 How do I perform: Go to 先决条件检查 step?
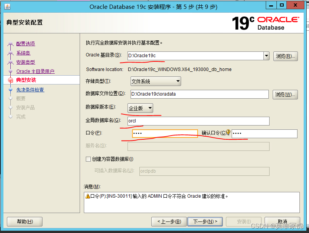(x=30, y=90)
